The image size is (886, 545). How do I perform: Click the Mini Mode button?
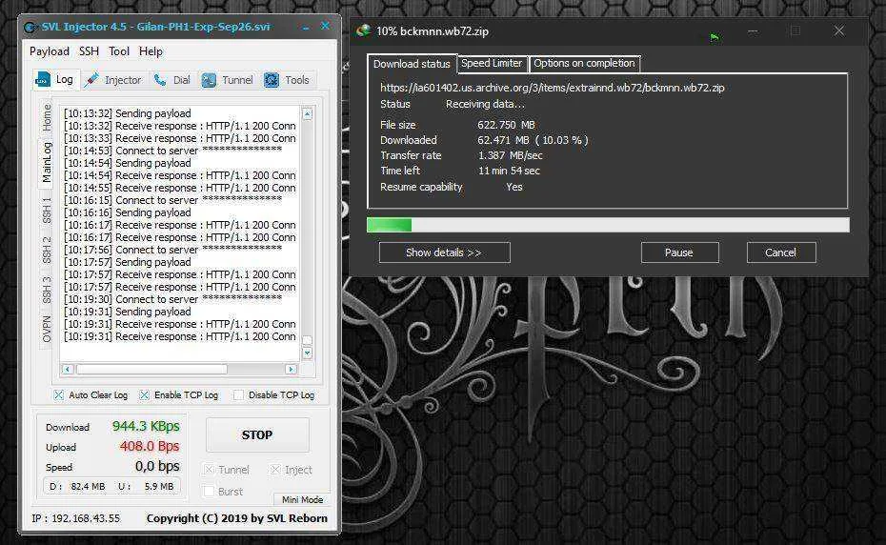tap(302, 500)
